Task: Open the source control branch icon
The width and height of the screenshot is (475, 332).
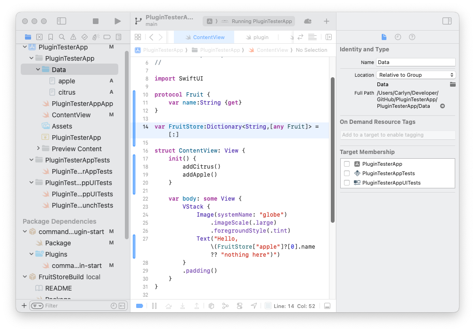Action: pyautogui.click(x=138, y=21)
